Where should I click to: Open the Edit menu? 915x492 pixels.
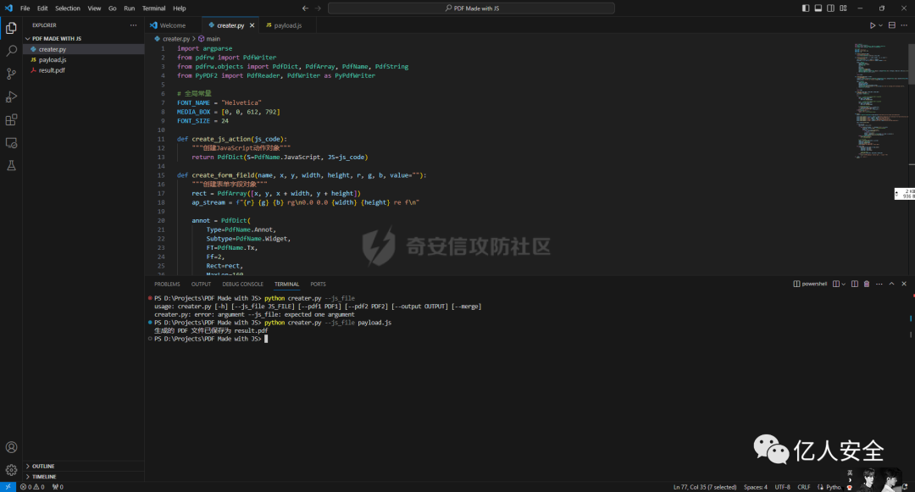pyautogui.click(x=42, y=8)
